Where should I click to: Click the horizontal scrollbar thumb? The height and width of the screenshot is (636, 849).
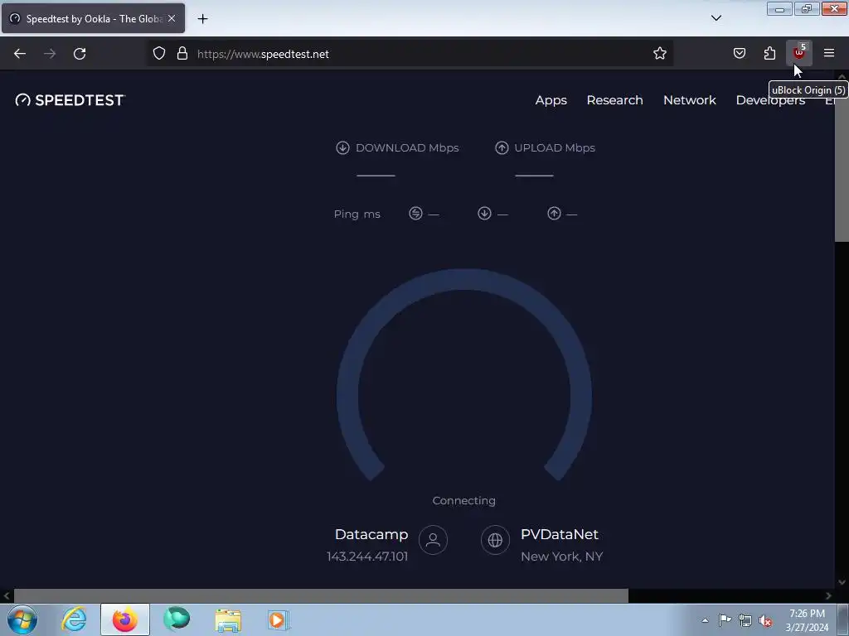pyautogui.click(x=321, y=595)
